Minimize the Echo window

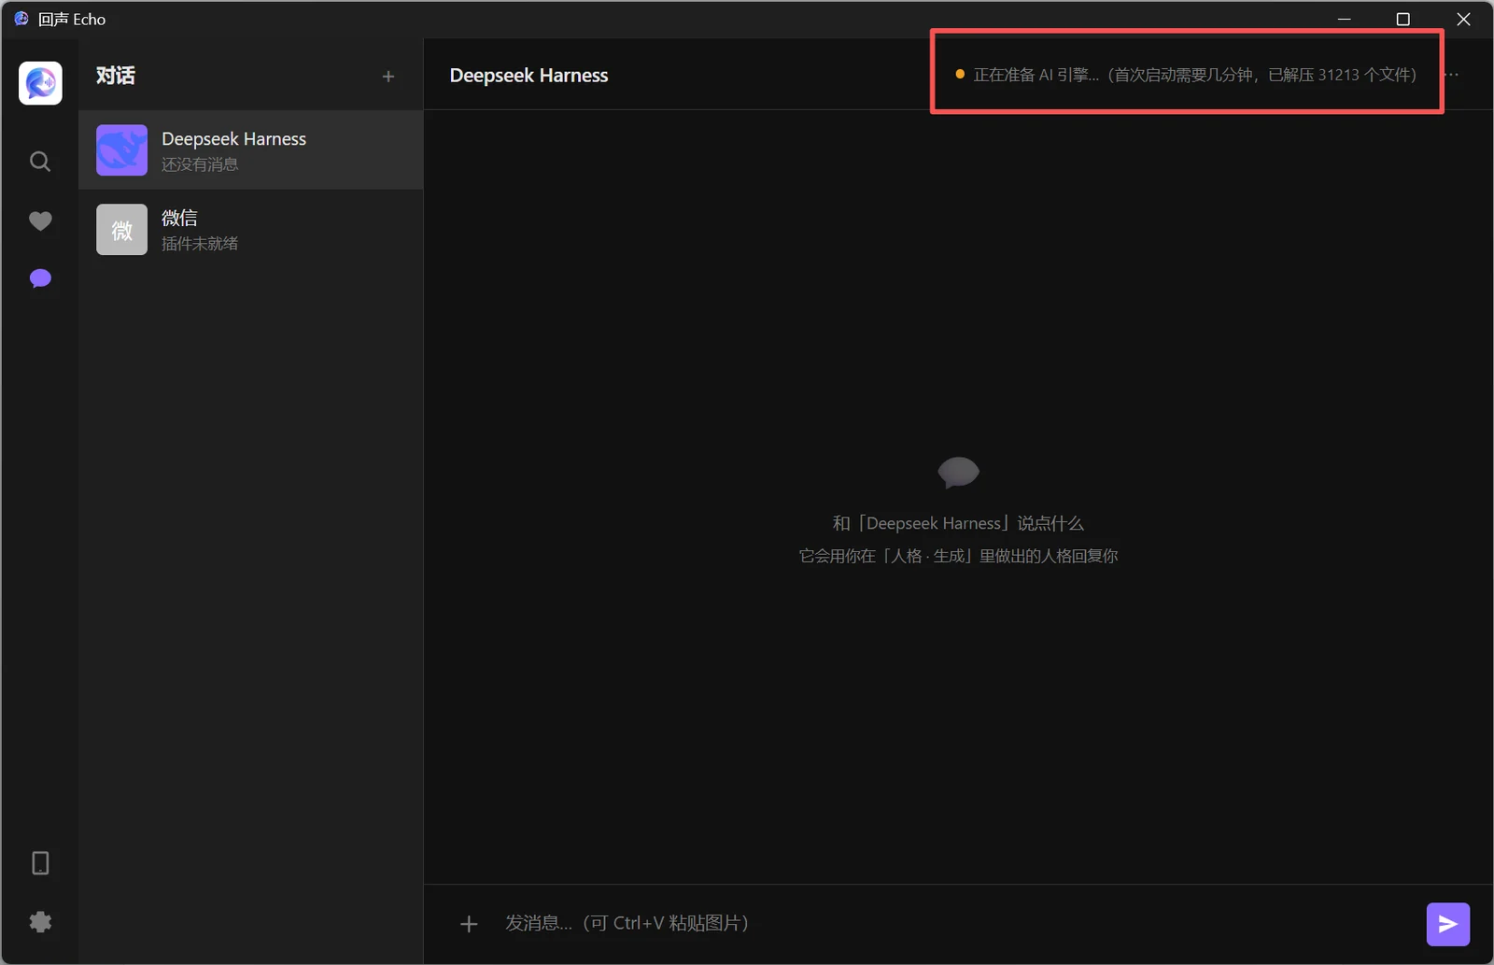coord(1345,19)
